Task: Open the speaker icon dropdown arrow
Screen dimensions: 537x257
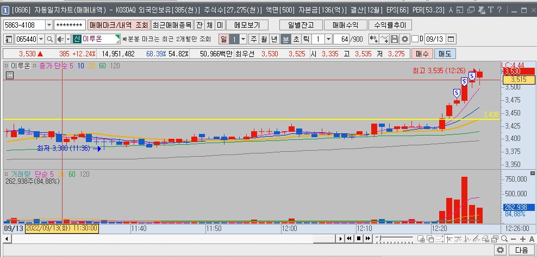Action: 68,39
